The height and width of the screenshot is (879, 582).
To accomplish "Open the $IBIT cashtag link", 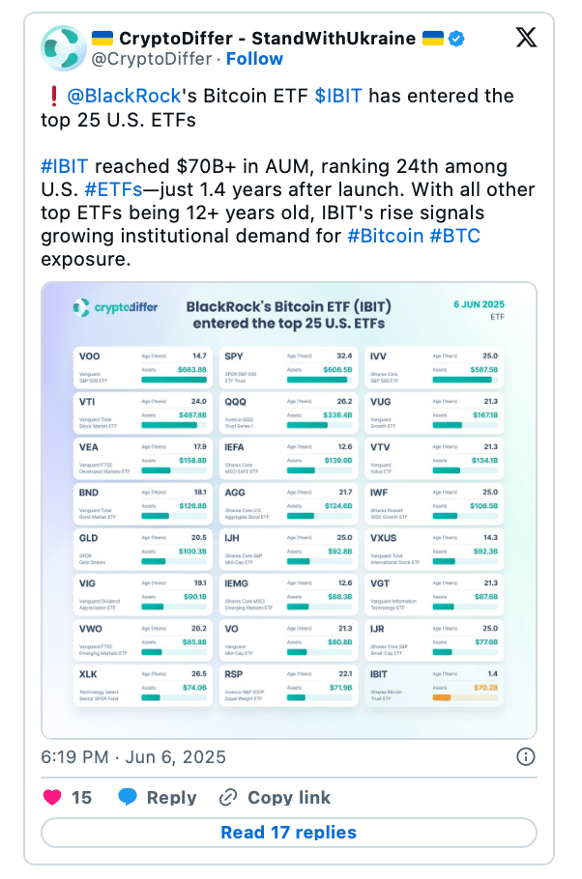I will click(338, 96).
